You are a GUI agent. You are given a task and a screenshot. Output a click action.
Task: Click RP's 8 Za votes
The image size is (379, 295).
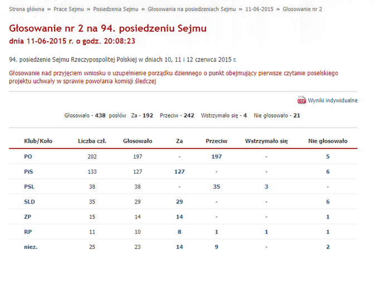click(x=179, y=231)
